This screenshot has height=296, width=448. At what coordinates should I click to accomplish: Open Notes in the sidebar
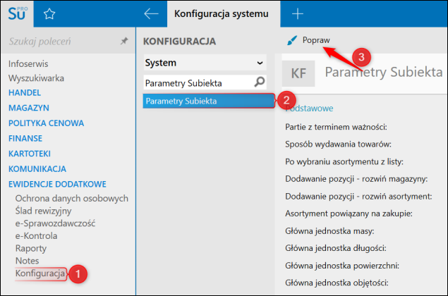coord(27,261)
